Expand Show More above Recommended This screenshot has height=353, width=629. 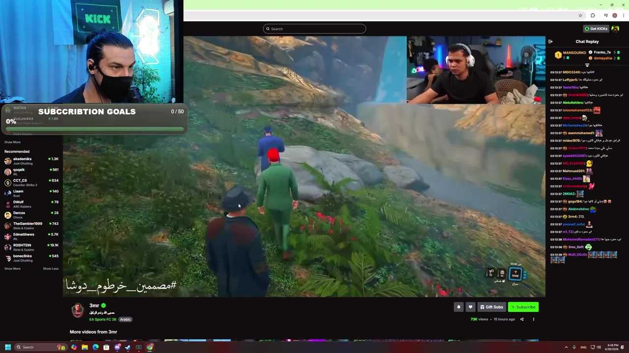pyautogui.click(x=12, y=142)
